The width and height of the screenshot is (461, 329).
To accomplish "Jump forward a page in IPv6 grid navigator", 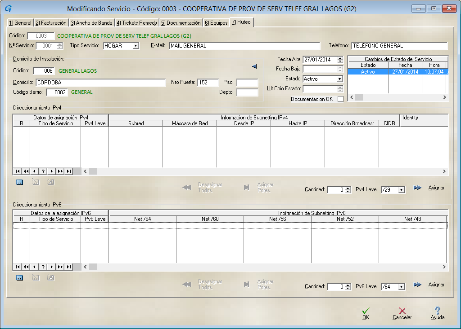I will coord(60,267).
